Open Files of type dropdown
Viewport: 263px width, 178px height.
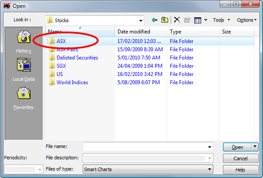point(210,169)
